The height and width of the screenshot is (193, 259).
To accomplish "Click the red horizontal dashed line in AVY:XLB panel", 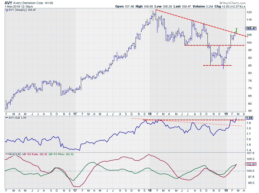I will pyautogui.click(x=194, y=120).
